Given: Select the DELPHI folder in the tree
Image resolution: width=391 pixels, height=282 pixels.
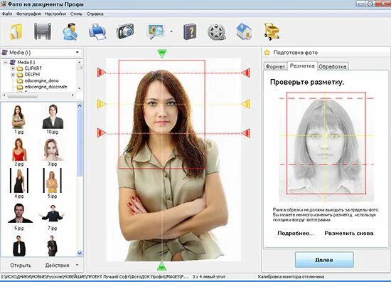Looking at the screenshot, I should click(x=32, y=75).
